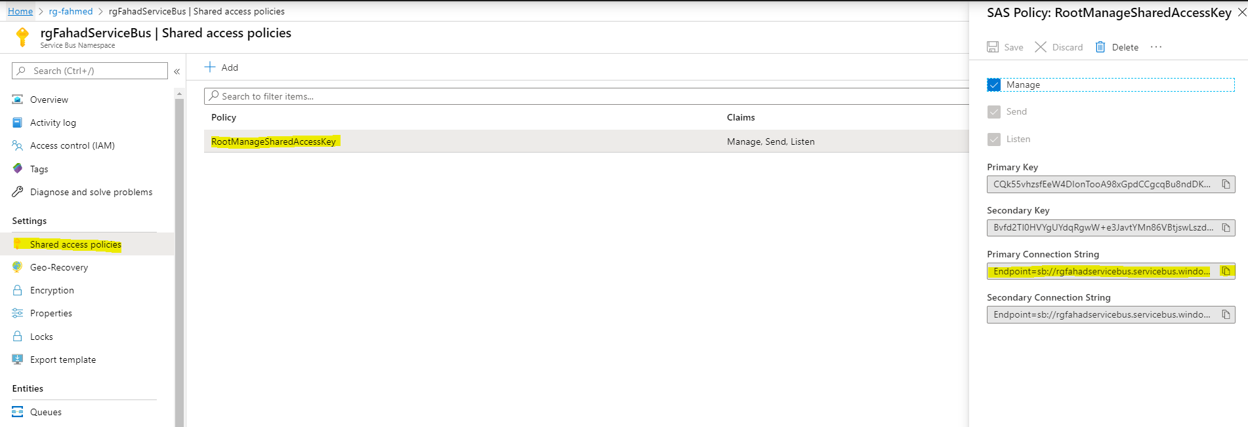Click the Diagnose and solve problems wrench icon

click(x=18, y=192)
